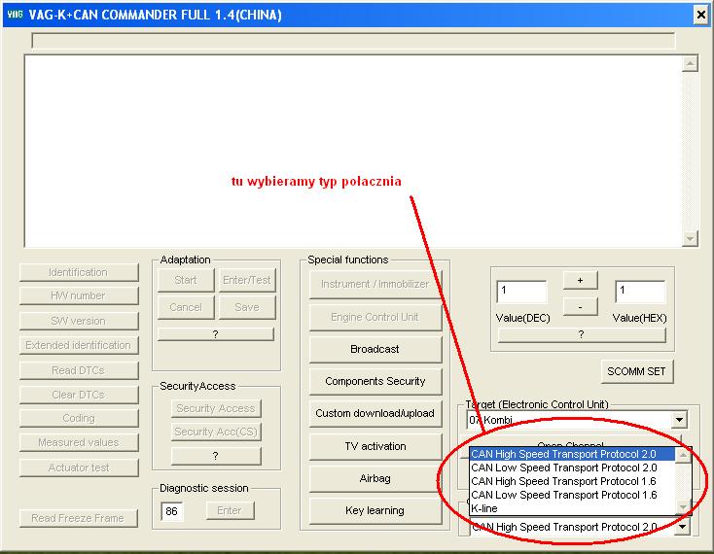Expand the Target Electronic Control Unit dropdown

[679, 420]
